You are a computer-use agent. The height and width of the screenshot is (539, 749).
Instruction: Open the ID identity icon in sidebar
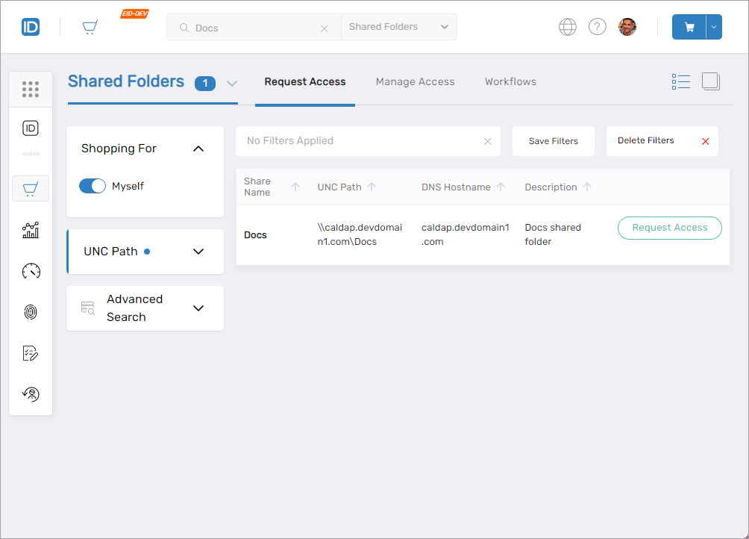31,128
